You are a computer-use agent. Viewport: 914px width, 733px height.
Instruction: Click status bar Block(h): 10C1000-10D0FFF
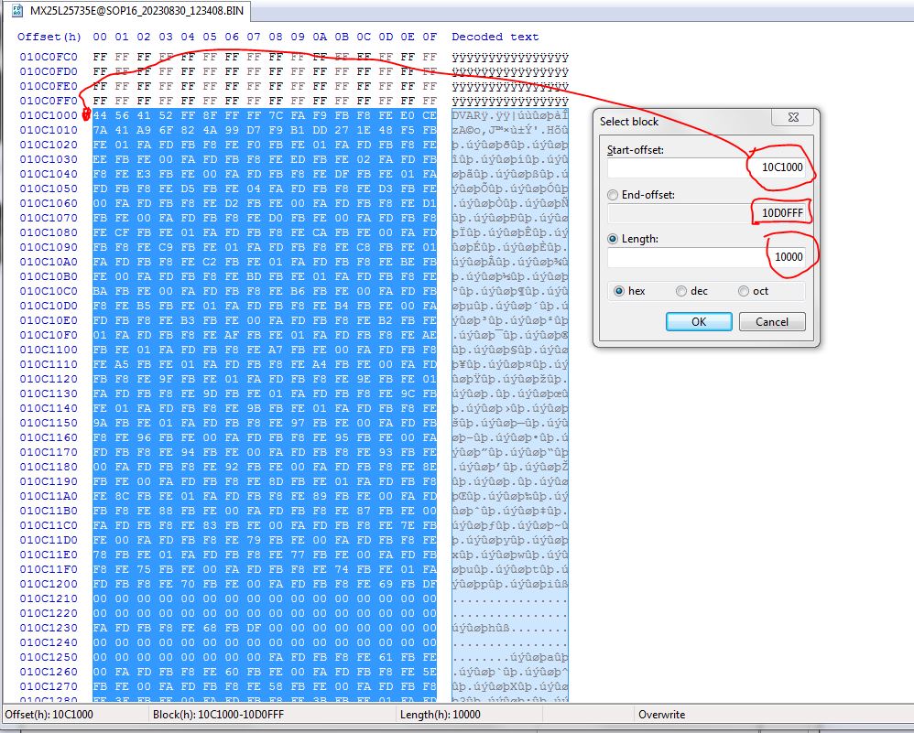(218, 715)
